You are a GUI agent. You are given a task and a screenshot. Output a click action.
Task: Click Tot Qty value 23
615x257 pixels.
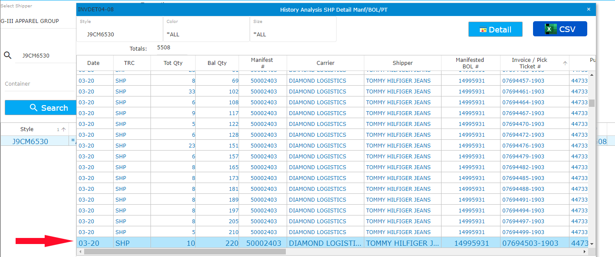[192, 145]
